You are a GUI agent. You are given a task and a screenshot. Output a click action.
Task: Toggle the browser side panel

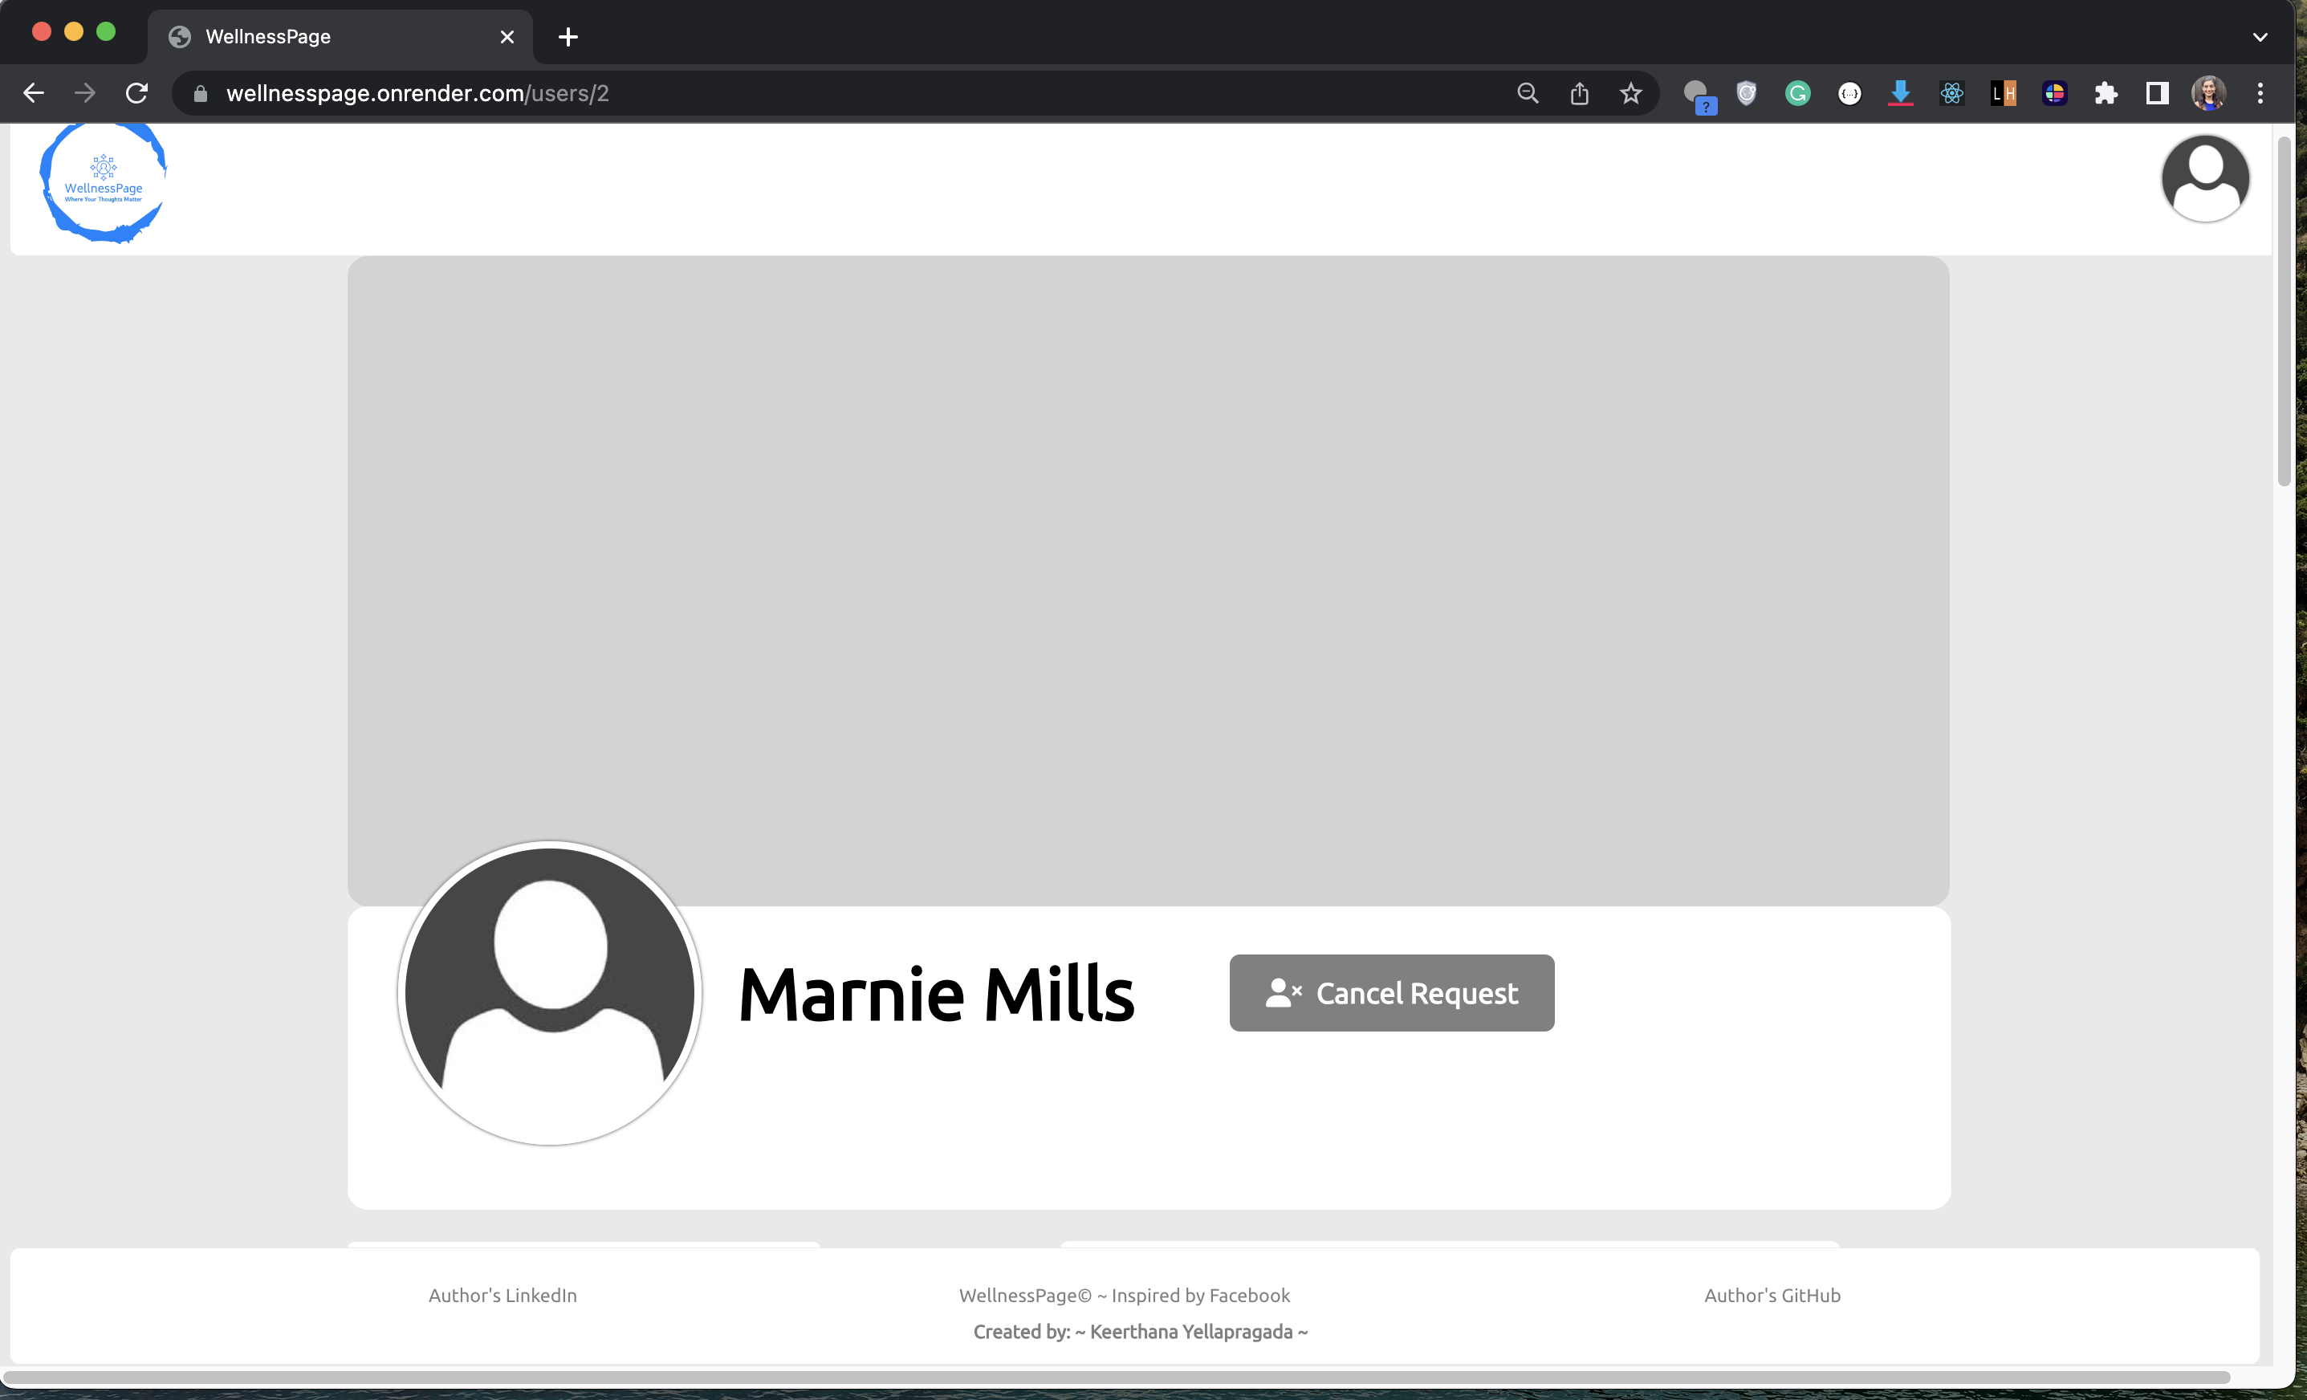pos(2156,94)
